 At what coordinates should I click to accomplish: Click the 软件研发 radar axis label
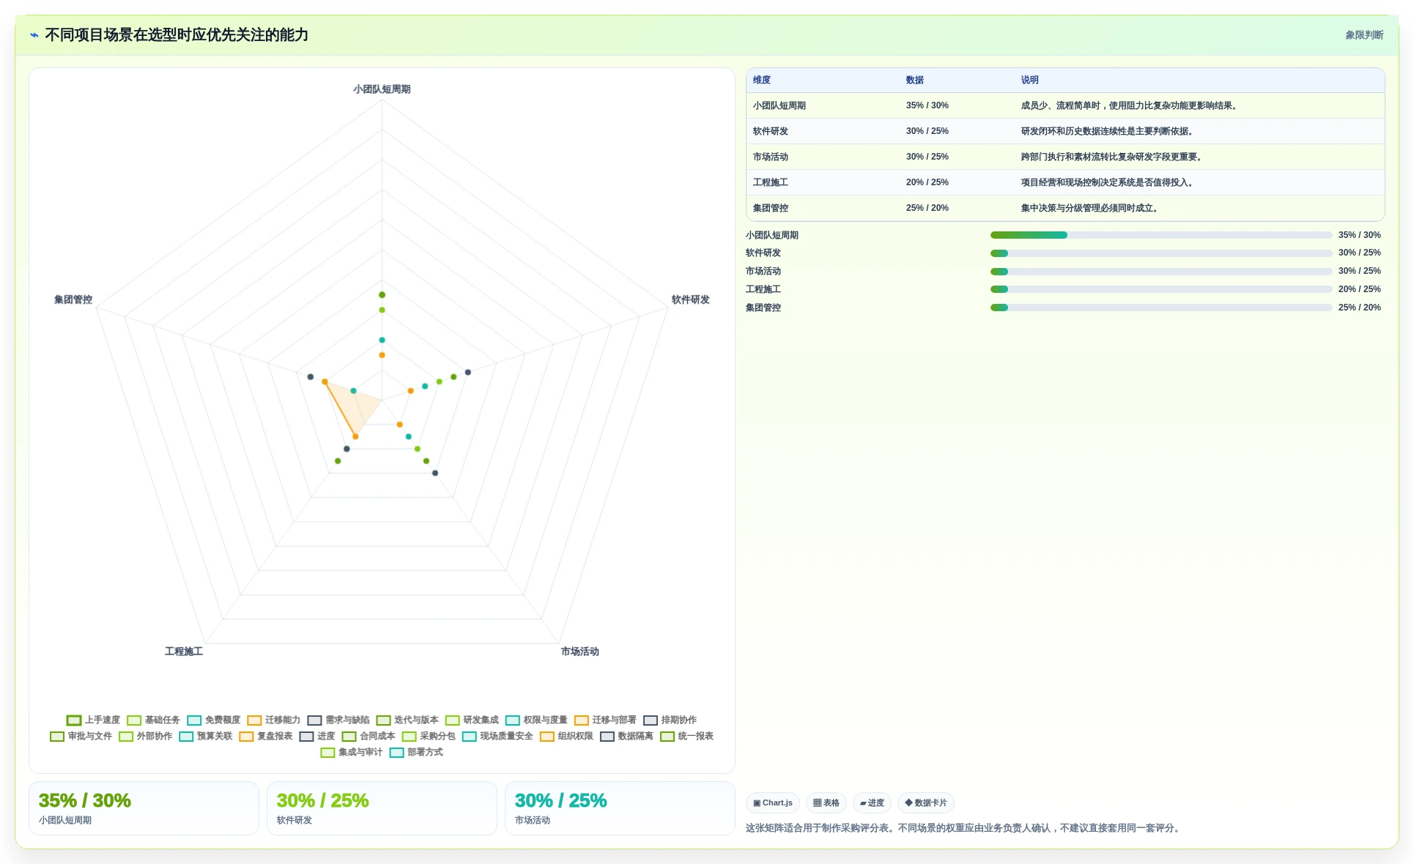(x=691, y=300)
